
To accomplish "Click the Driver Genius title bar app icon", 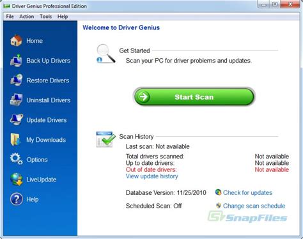I will (7, 6).
